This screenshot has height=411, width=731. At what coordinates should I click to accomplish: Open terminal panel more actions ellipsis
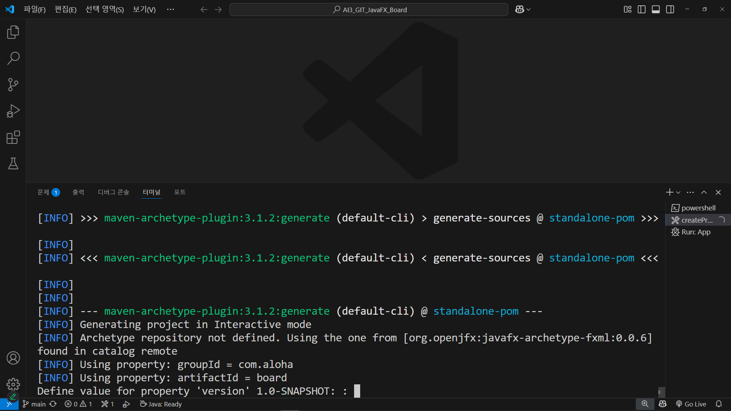click(690, 192)
